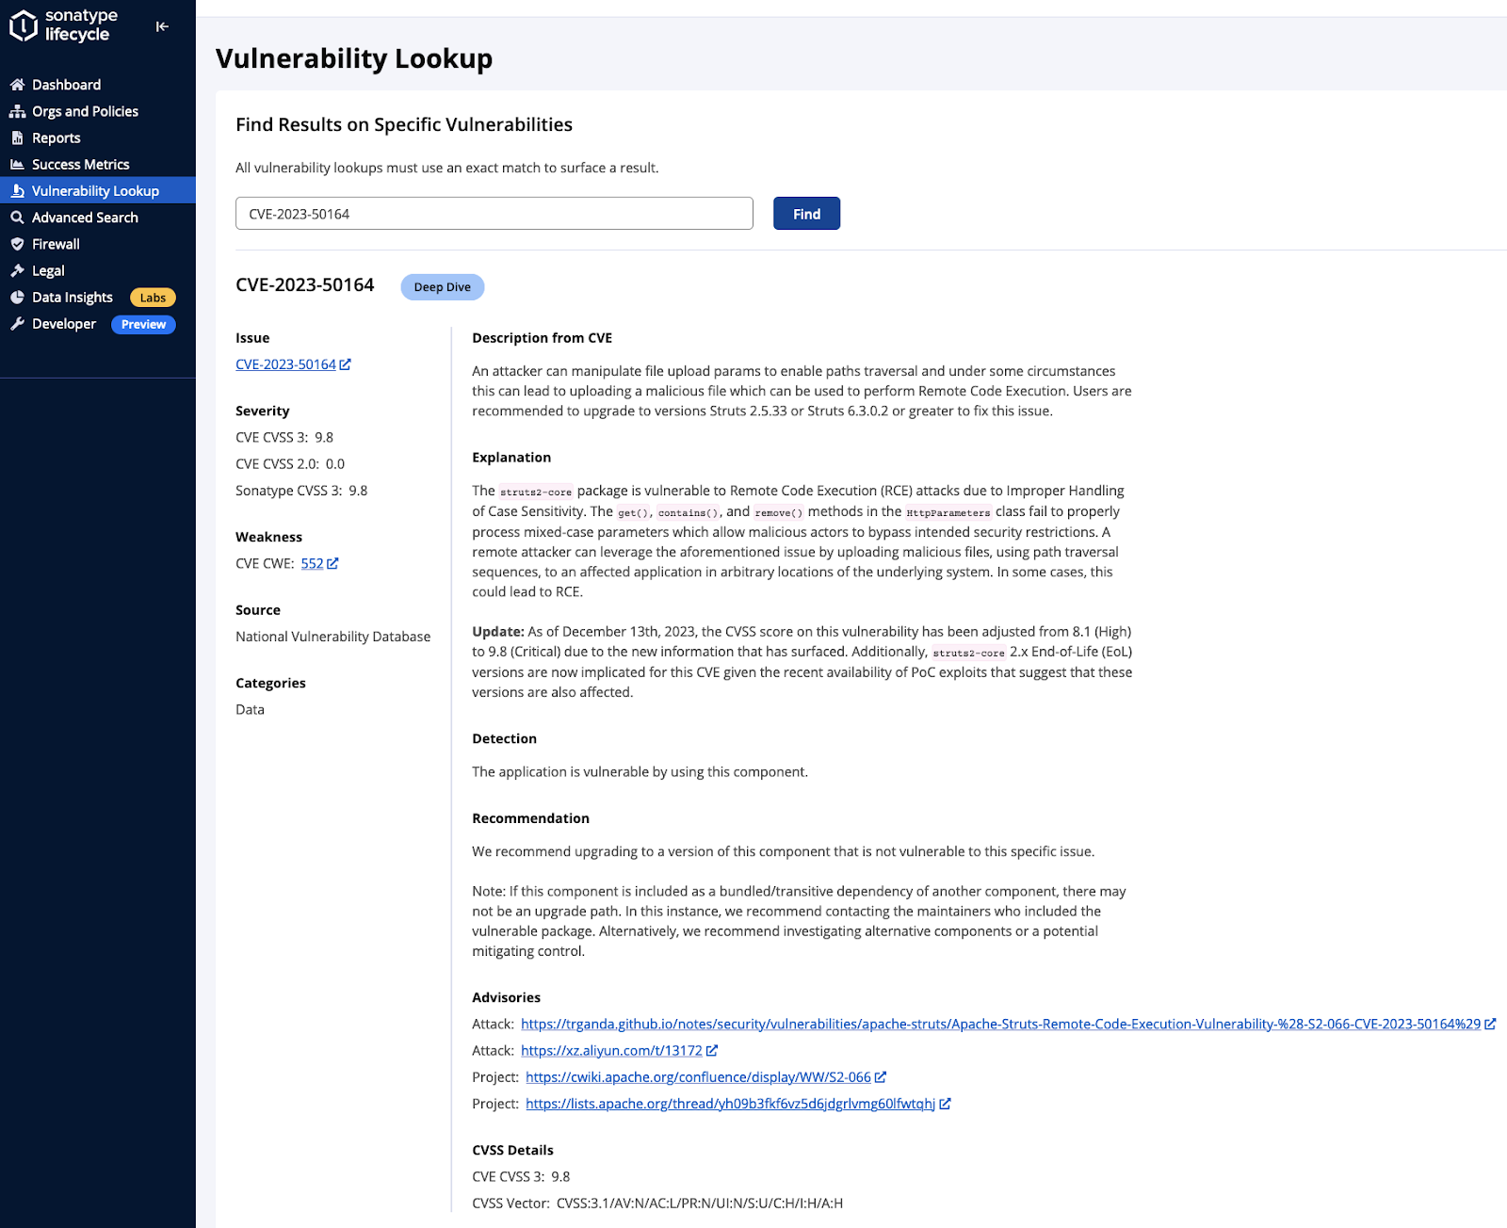Open the lists.apache.org thread link

(730, 1104)
